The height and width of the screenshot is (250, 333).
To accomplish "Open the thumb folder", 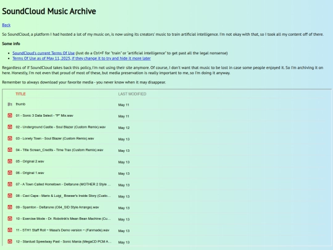I will [20, 104].
